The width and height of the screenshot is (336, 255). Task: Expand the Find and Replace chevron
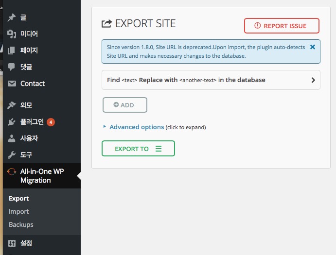(x=313, y=80)
